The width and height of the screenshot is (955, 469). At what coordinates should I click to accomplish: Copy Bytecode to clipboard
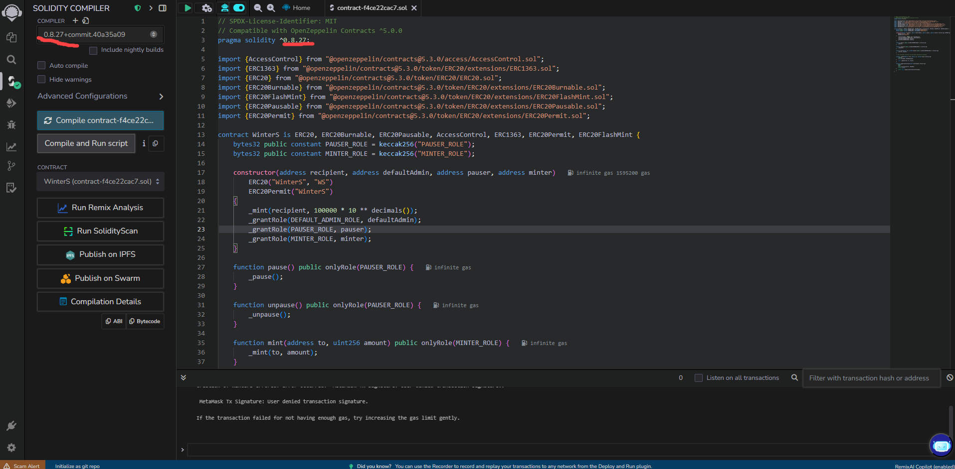point(145,321)
